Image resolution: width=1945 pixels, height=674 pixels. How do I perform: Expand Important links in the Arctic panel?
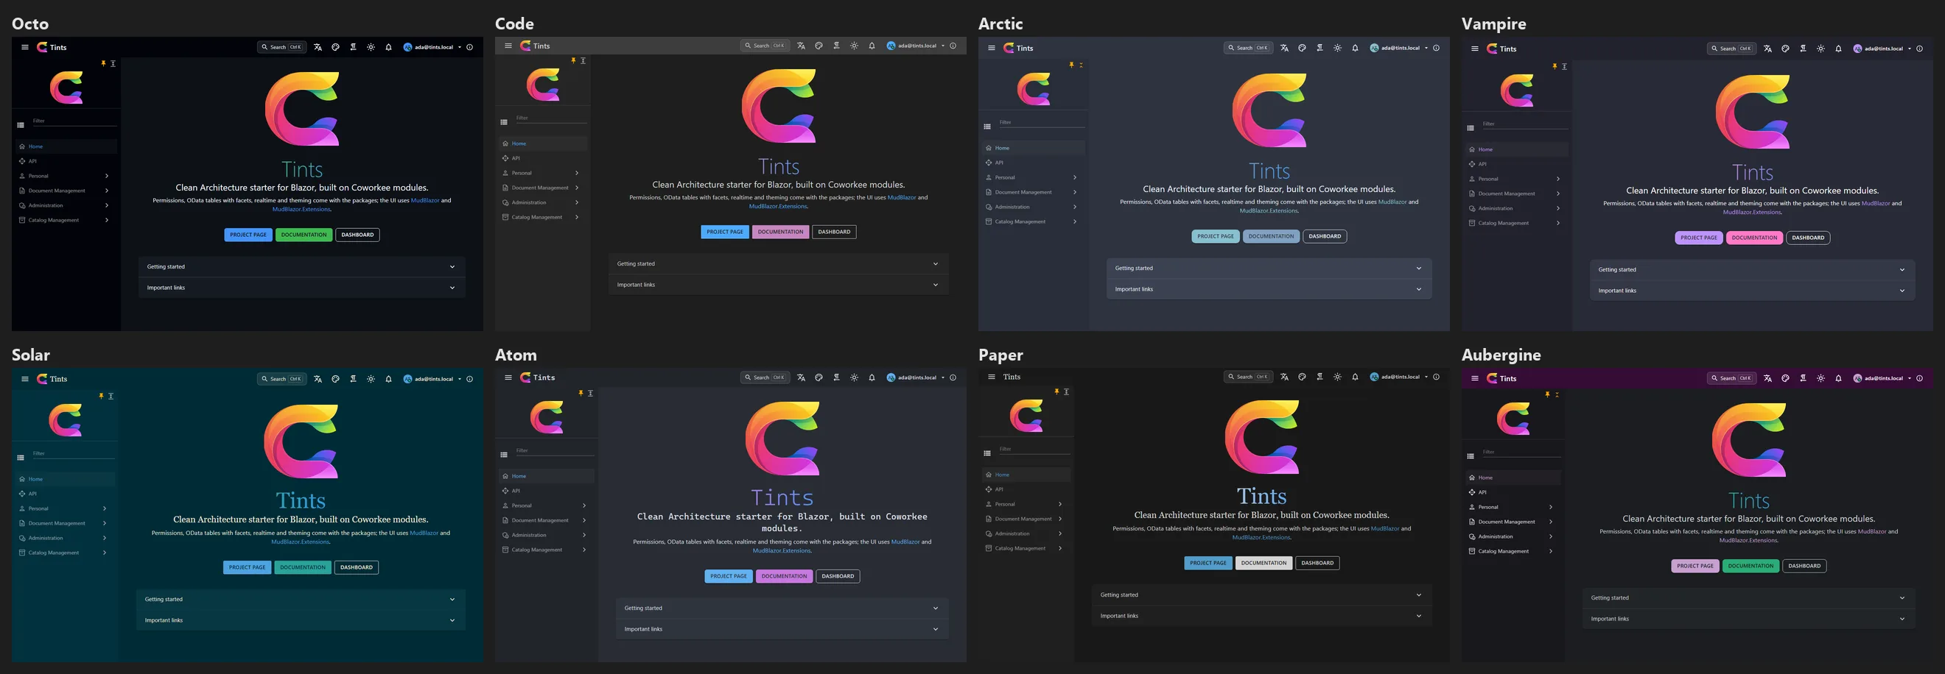click(1269, 289)
